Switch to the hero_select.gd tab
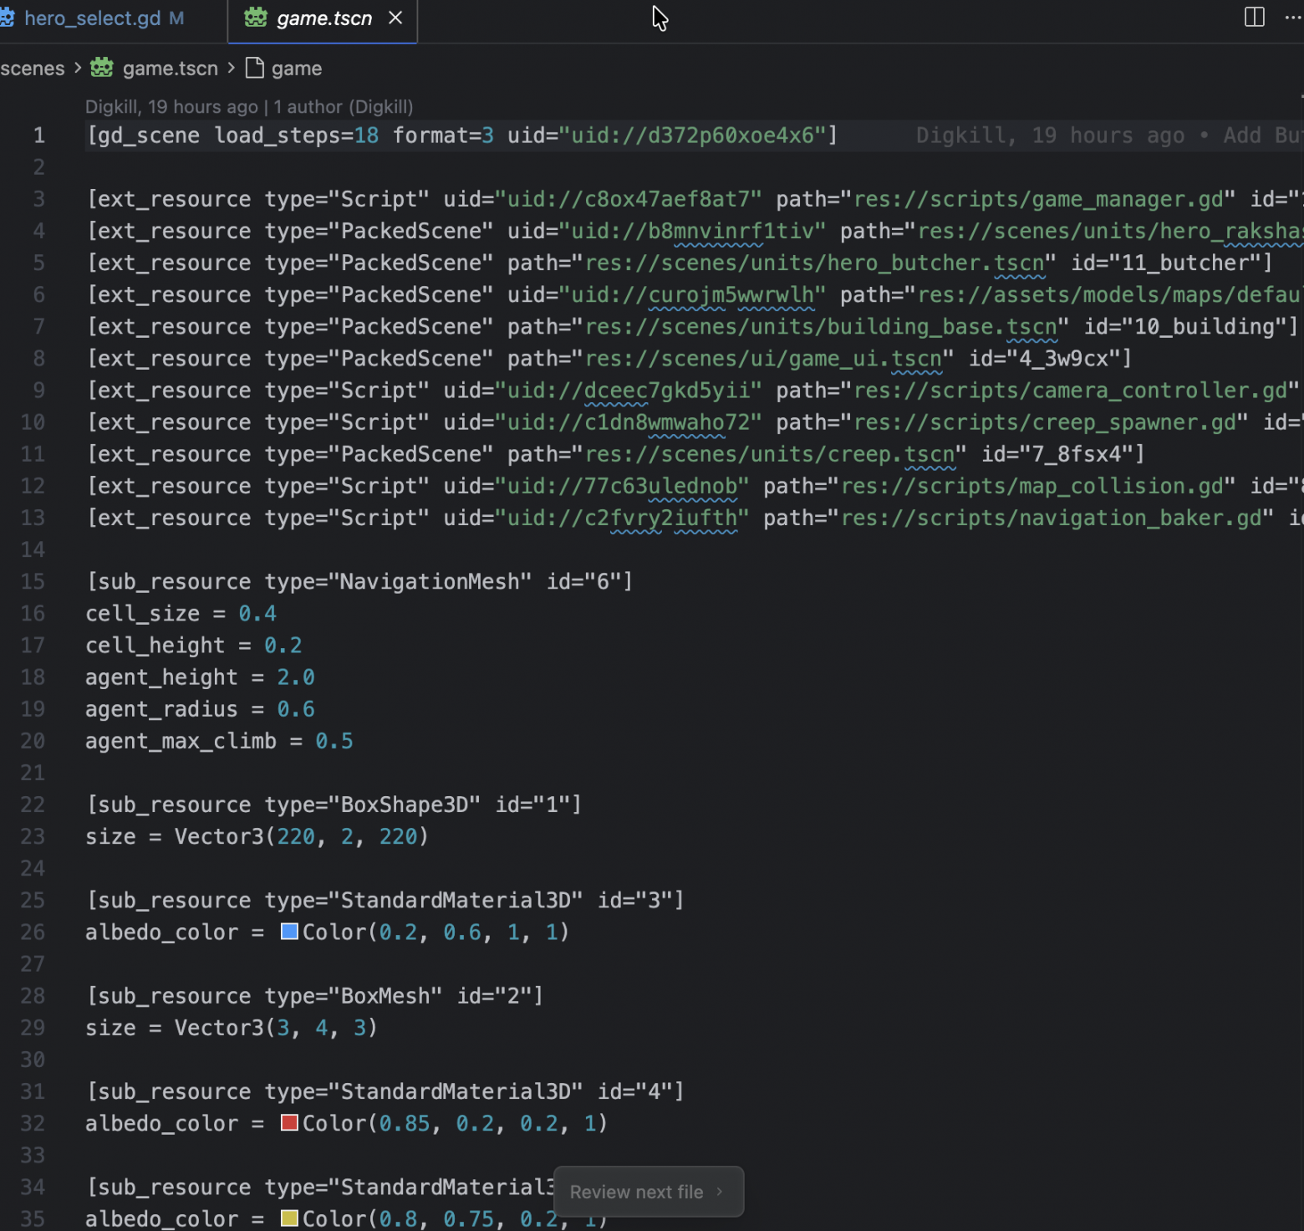This screenshot has height=1231, width=1304. [x=92, y=18]
